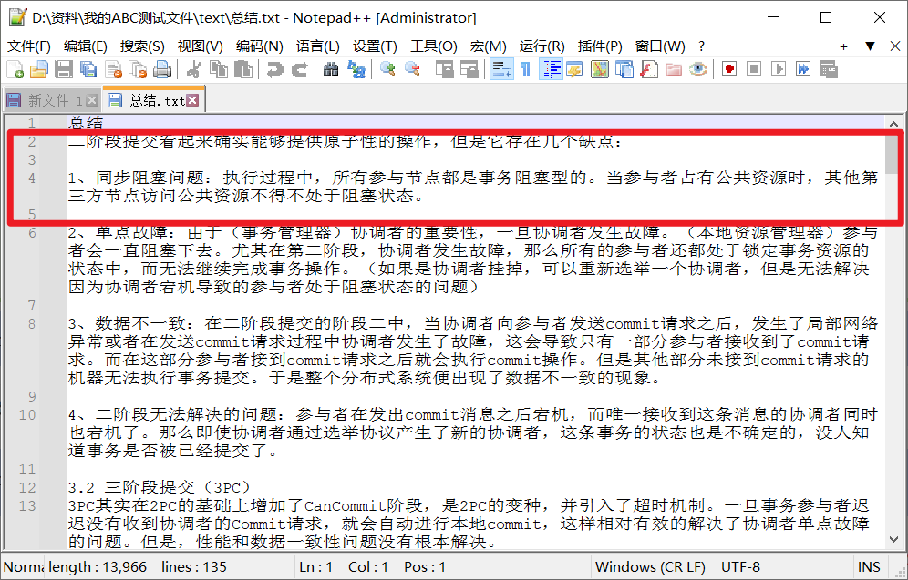Click the X button on the menu bar
The image size is (908, 580).
point(894,46)
